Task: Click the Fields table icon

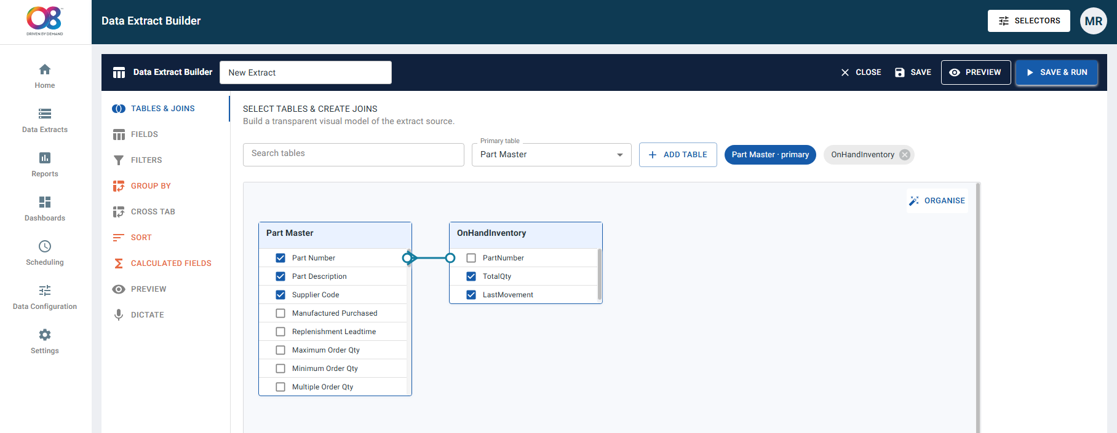Action: point(119,135)
